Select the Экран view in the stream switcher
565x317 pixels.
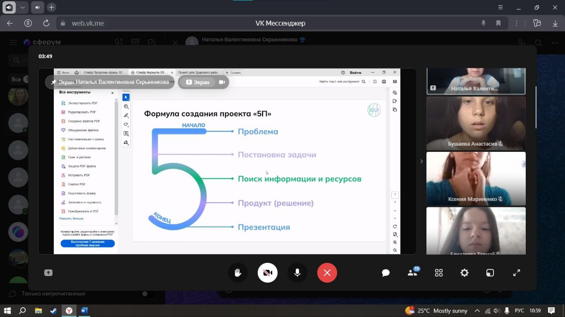[x=197, y=82]
